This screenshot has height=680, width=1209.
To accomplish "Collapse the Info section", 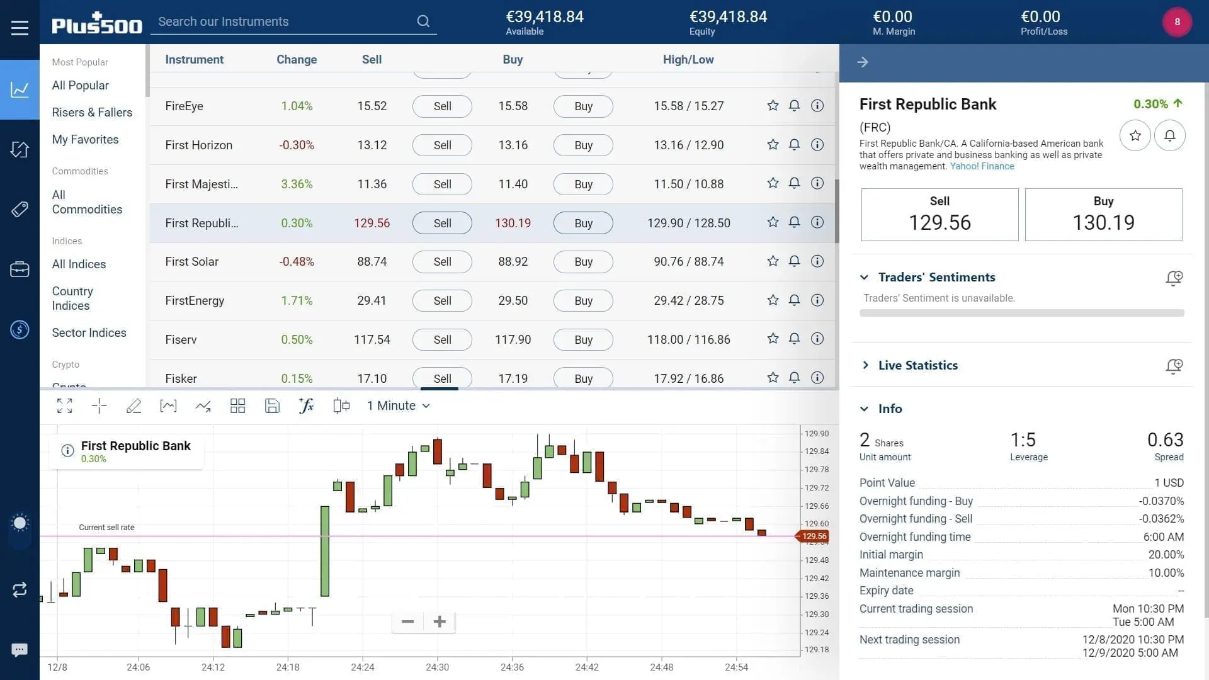I will [865, 409].
